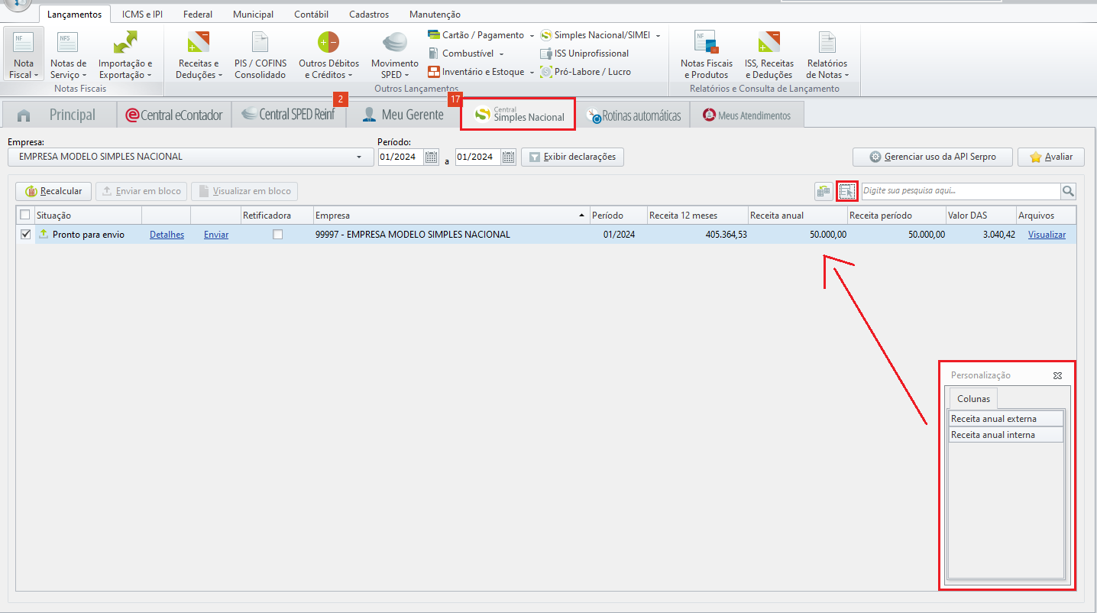Click Valor DAS column header
The image size is (1097, 613).
click(980, 216)
